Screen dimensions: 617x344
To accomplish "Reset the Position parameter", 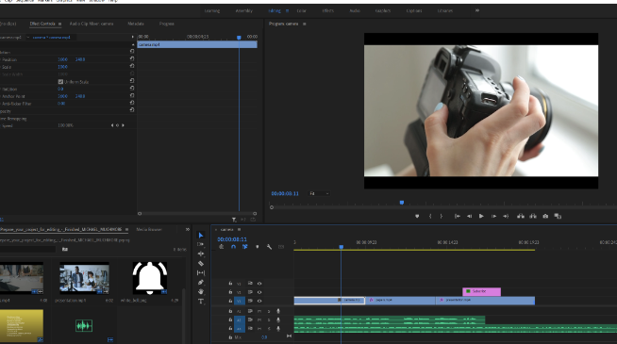I will point(132,59).
